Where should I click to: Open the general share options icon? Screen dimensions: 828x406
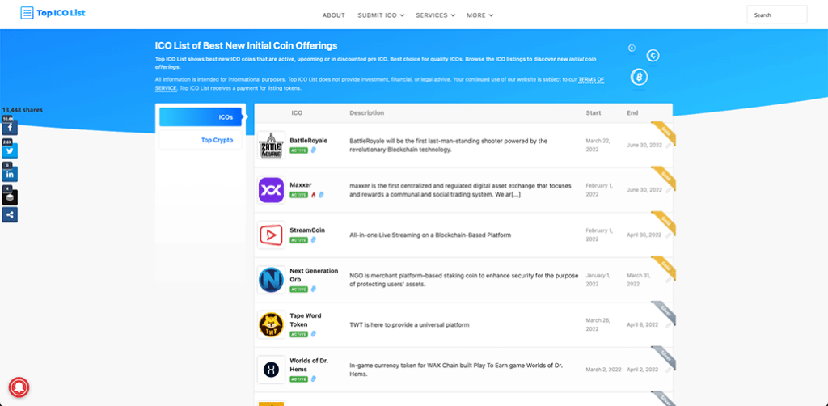(x=9, y=214)
